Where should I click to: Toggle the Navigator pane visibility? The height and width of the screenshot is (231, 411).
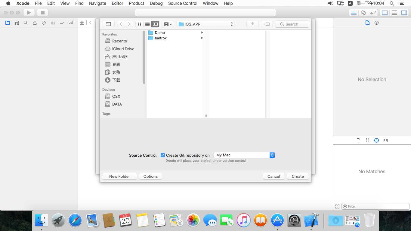(x=385, y=13)
